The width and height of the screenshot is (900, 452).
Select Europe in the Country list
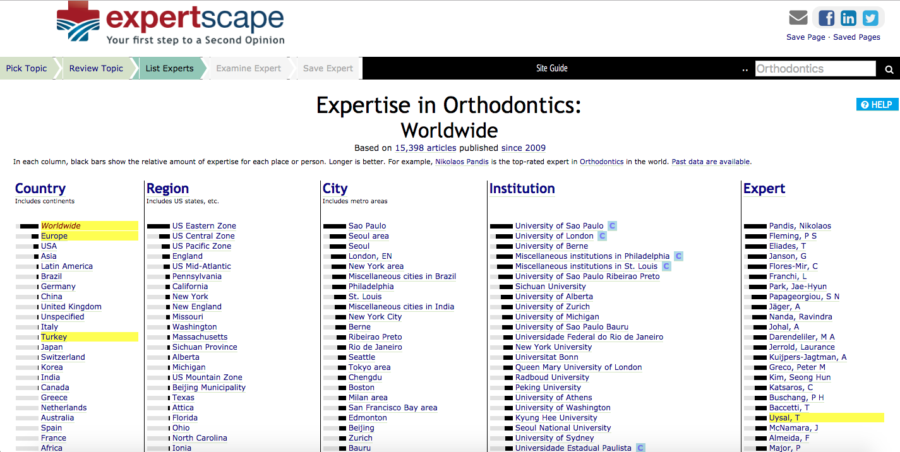pyautogui.click(x=54, y=236)
